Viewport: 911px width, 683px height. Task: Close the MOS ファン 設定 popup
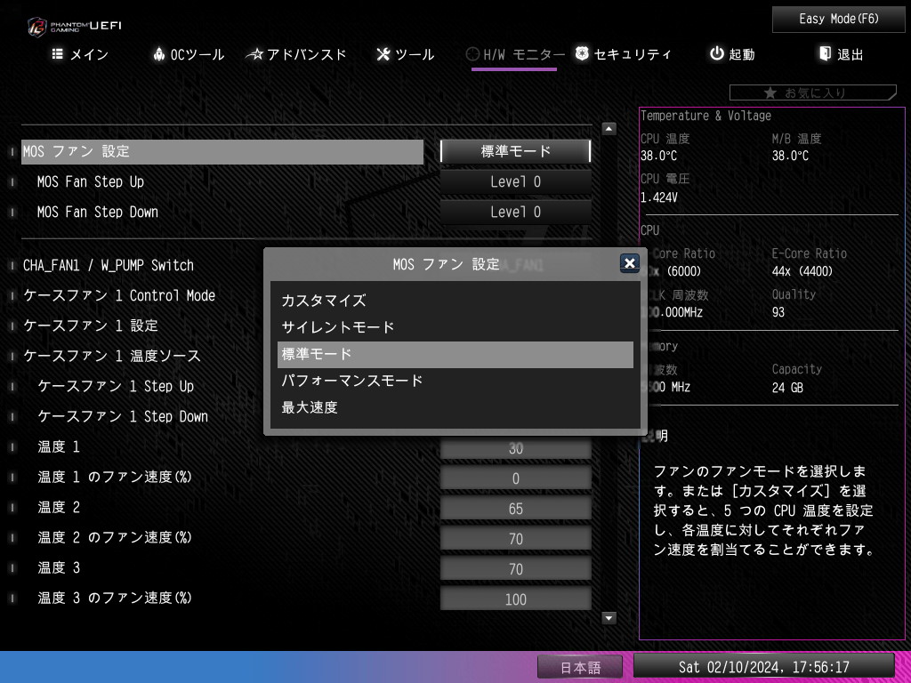click(x=629, y=263)
